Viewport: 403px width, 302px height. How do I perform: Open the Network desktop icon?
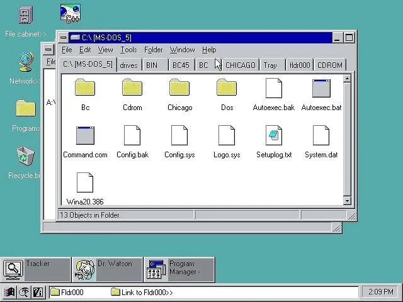[25, 63]
